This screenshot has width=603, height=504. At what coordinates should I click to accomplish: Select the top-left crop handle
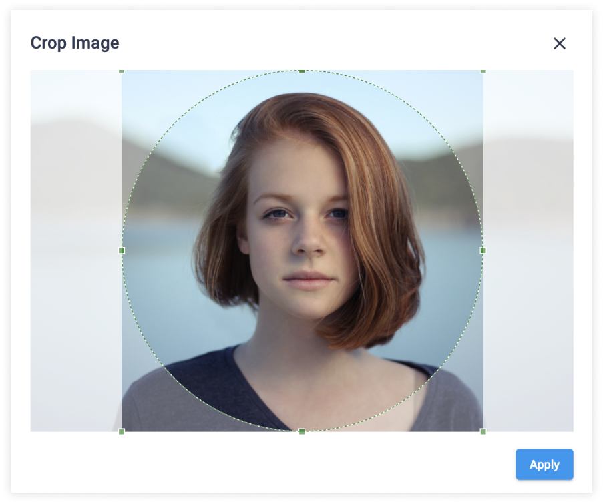[122, 71]
